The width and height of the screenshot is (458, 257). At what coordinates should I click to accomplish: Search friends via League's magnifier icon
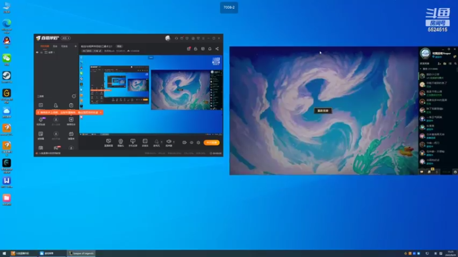(455, 63)
